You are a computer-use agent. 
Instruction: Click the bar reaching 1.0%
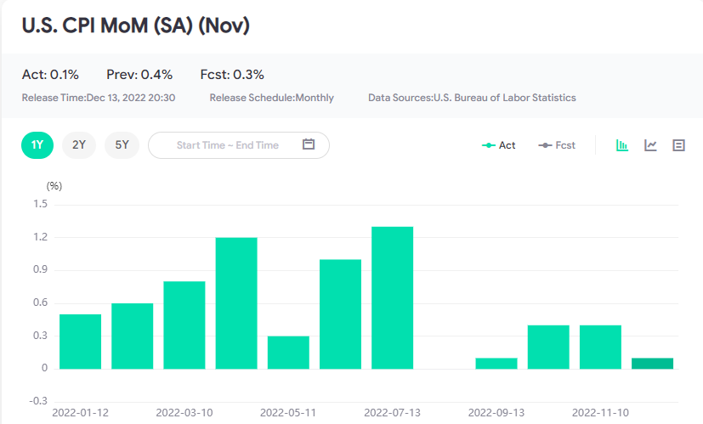pos(340,314)
